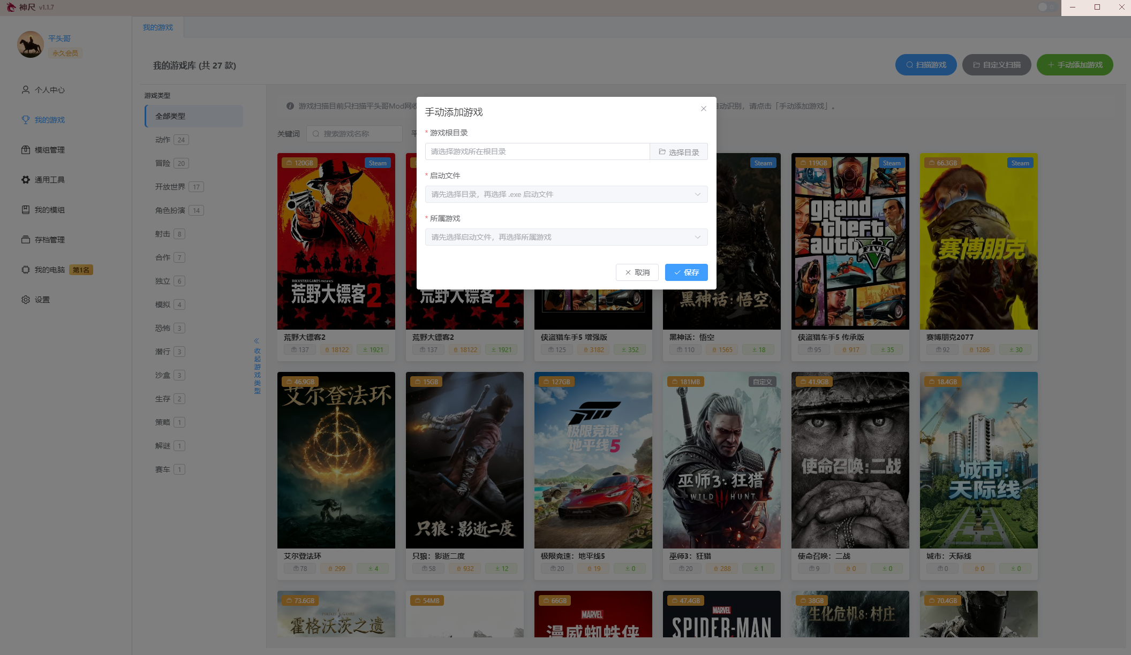Viewport: 1131px width, 655px height.
Task: Collapse game types via 收起游戏类型
Action: pyautogui.click(x=257, y=366)
